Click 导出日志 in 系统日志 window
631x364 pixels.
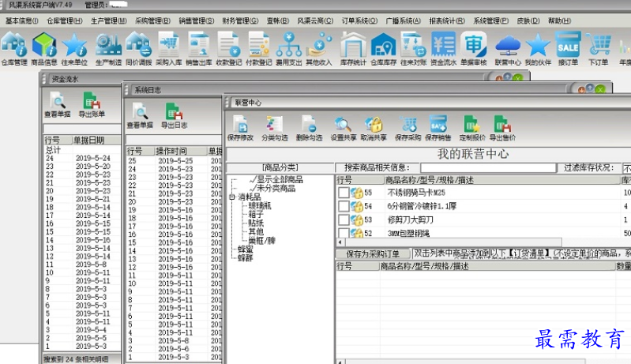click(x=174, y=116)
